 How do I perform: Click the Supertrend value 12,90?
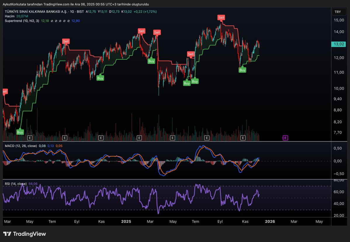pyautogui.click(x=76, y=21)
